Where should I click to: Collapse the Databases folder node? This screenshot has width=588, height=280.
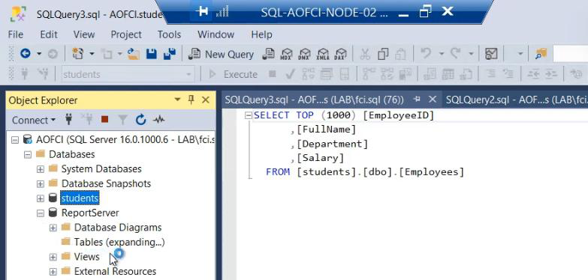click(28, 154)
